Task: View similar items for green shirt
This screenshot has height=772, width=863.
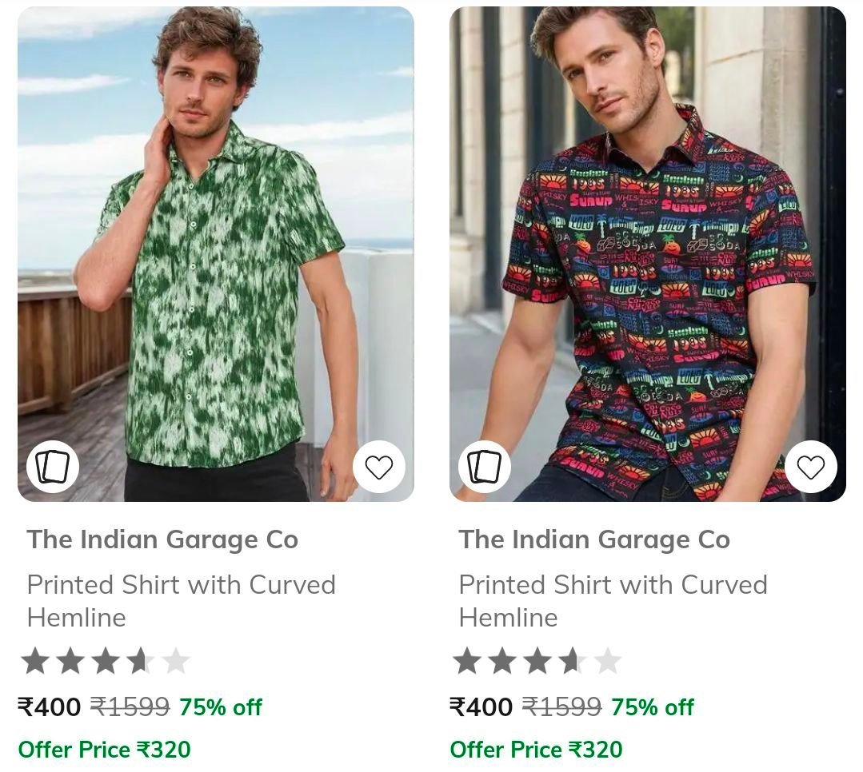Action: click(x=52, y=467)
